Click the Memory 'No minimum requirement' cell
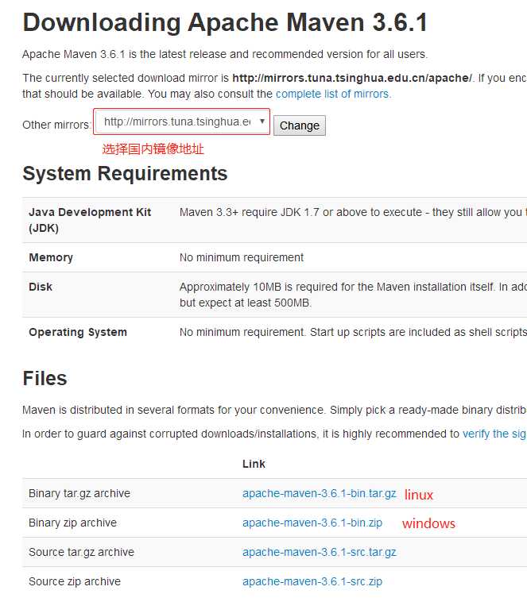The height and width of the screenshot is (598, 527). coord(242,257)
